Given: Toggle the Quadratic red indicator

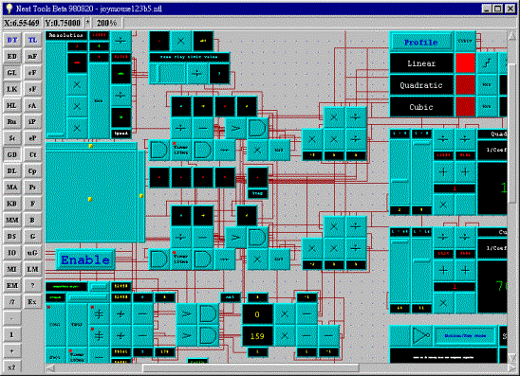Looking at the screenshot, I should pos(465,85).
